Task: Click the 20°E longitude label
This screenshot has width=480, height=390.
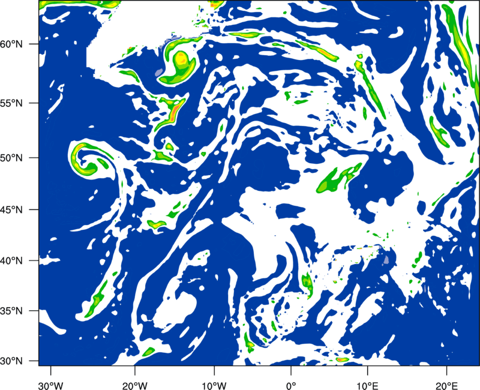Action: [446, 385]
